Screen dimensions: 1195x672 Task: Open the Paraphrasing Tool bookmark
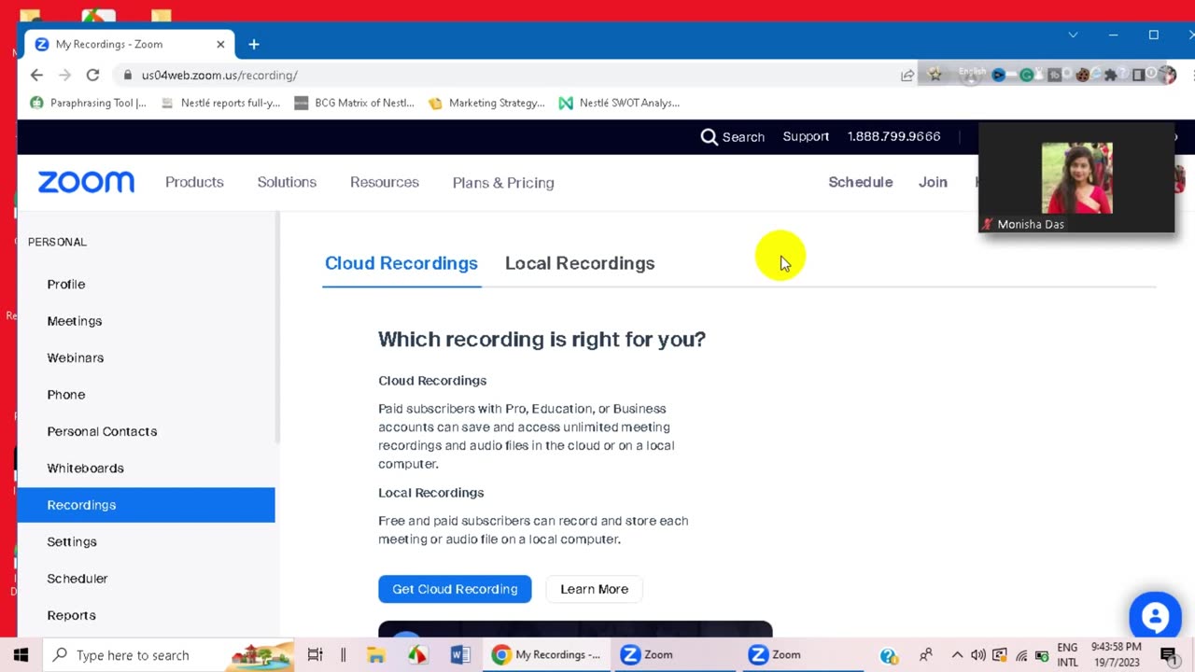[89, 103]
